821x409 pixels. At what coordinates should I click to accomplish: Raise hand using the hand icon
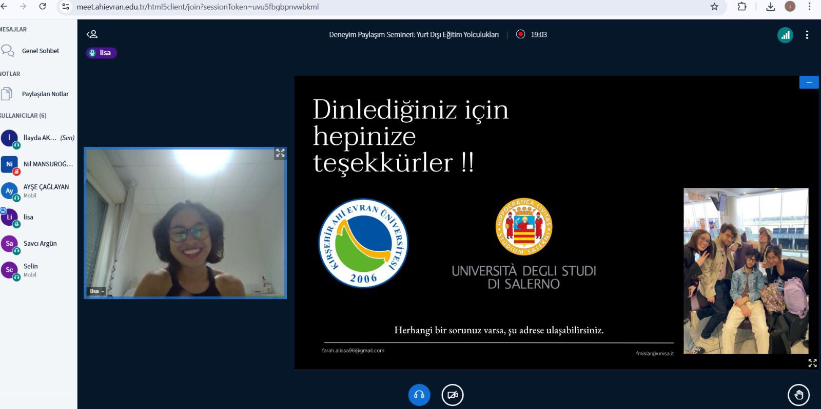point(798,395)
